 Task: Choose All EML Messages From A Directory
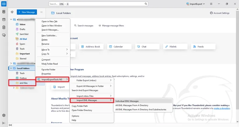[143, 105]
